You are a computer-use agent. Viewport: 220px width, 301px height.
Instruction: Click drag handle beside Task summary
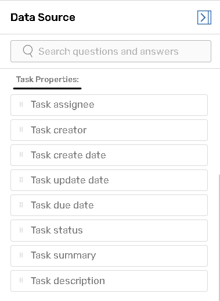[21, 255]
